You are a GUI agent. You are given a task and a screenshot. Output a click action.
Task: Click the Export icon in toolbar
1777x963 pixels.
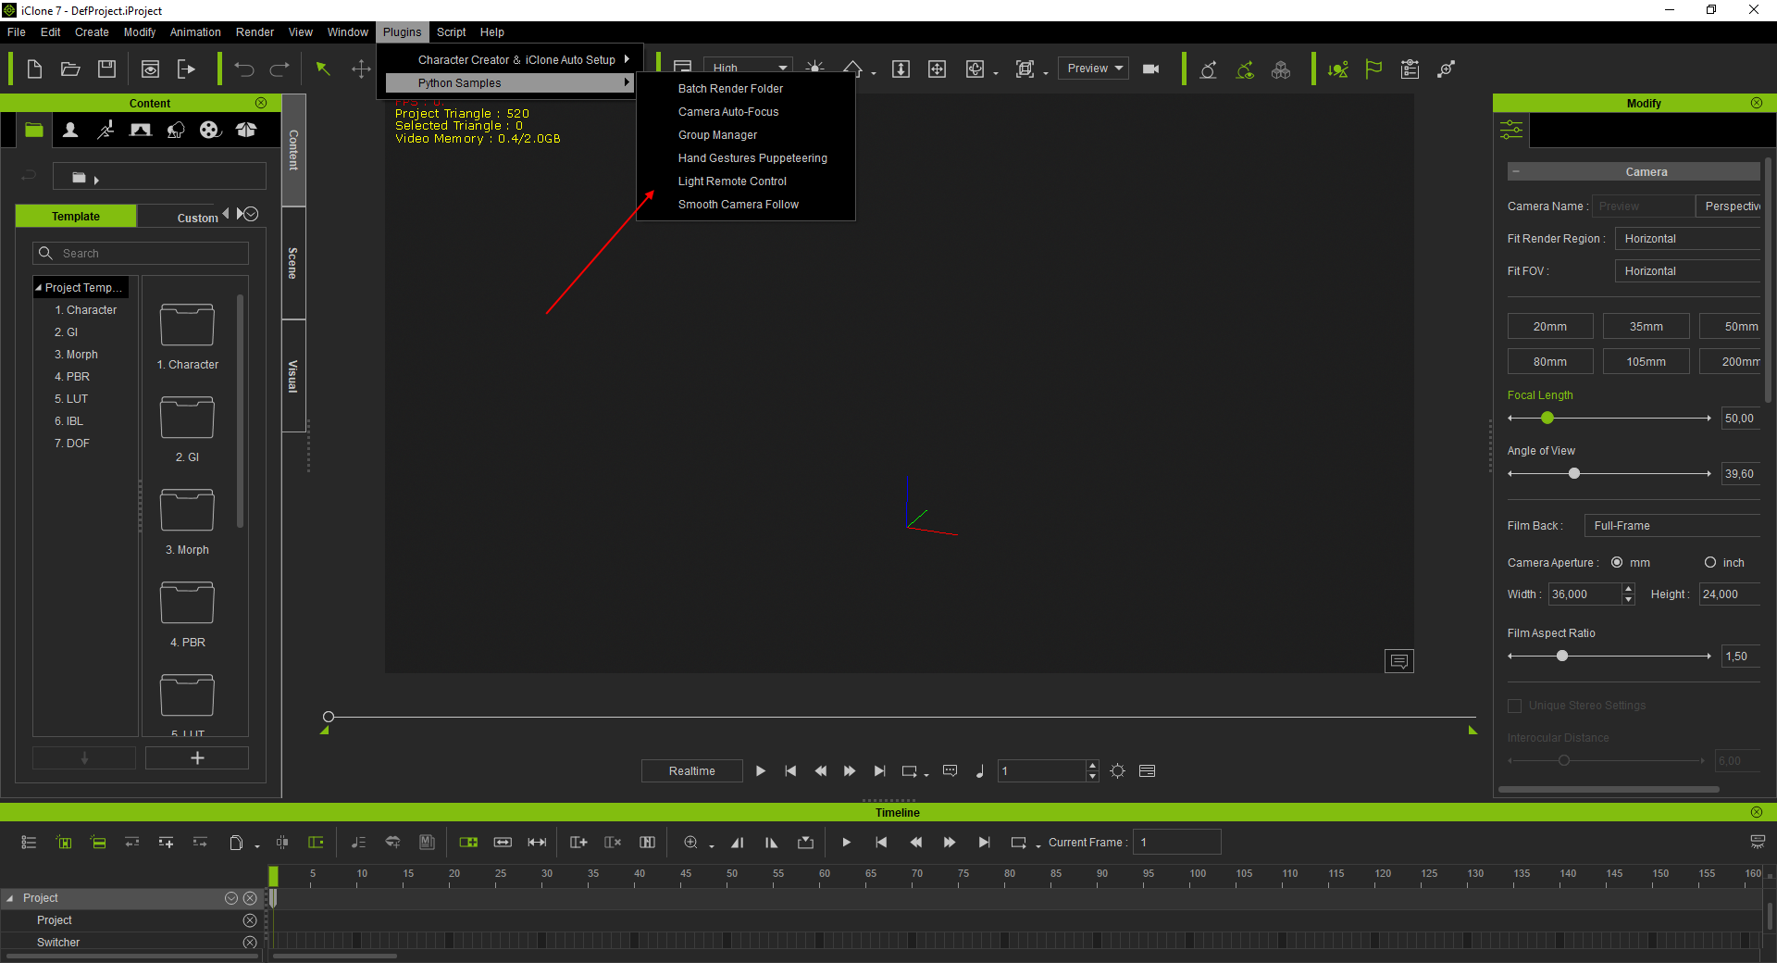pos(187,69)
